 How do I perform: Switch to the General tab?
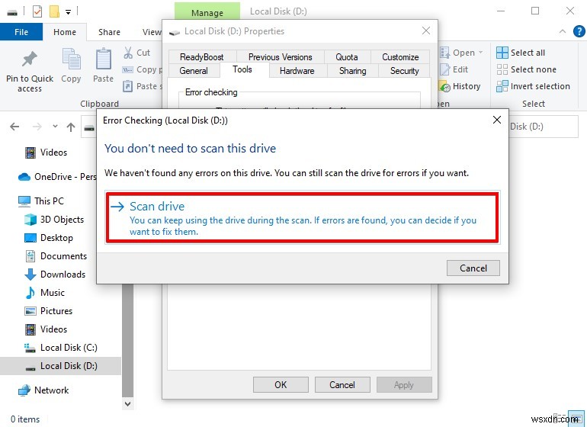tap(194, 70)
